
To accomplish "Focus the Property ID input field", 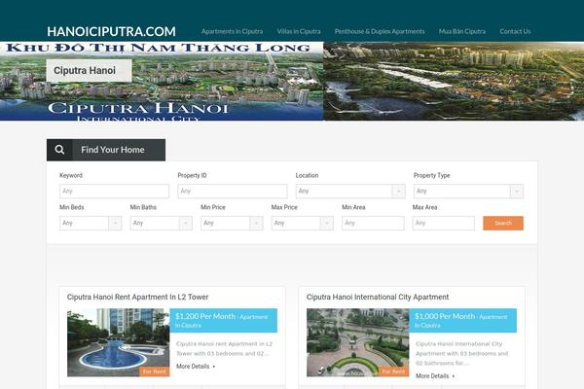I will [x=233, y=191].
